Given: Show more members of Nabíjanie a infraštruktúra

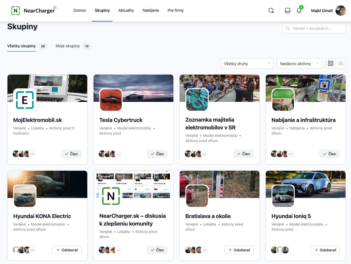Looking at the screenshot, I should 291,154.
